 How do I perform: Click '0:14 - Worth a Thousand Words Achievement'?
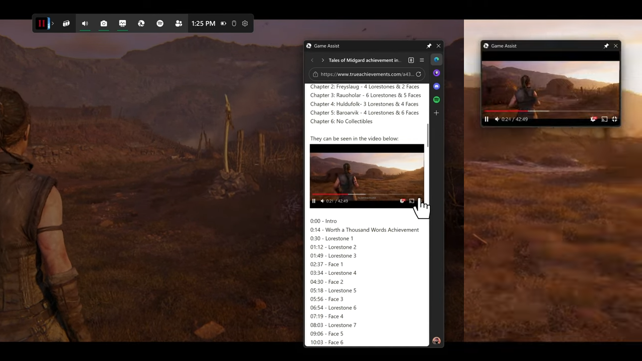coord(365,230)
